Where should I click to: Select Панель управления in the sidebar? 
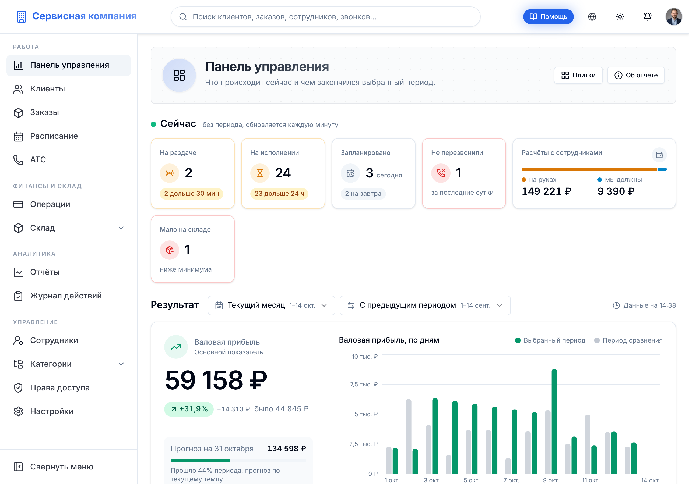68,65
